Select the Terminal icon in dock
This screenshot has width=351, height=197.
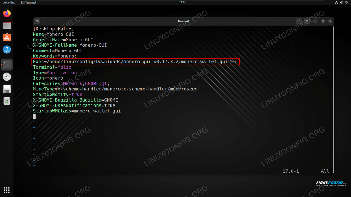click(7, 64)
